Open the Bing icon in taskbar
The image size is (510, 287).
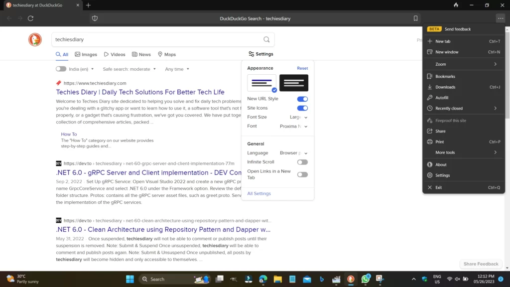322,279
